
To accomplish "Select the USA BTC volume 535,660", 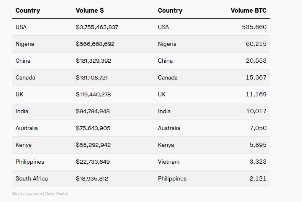I will [254, 27].
